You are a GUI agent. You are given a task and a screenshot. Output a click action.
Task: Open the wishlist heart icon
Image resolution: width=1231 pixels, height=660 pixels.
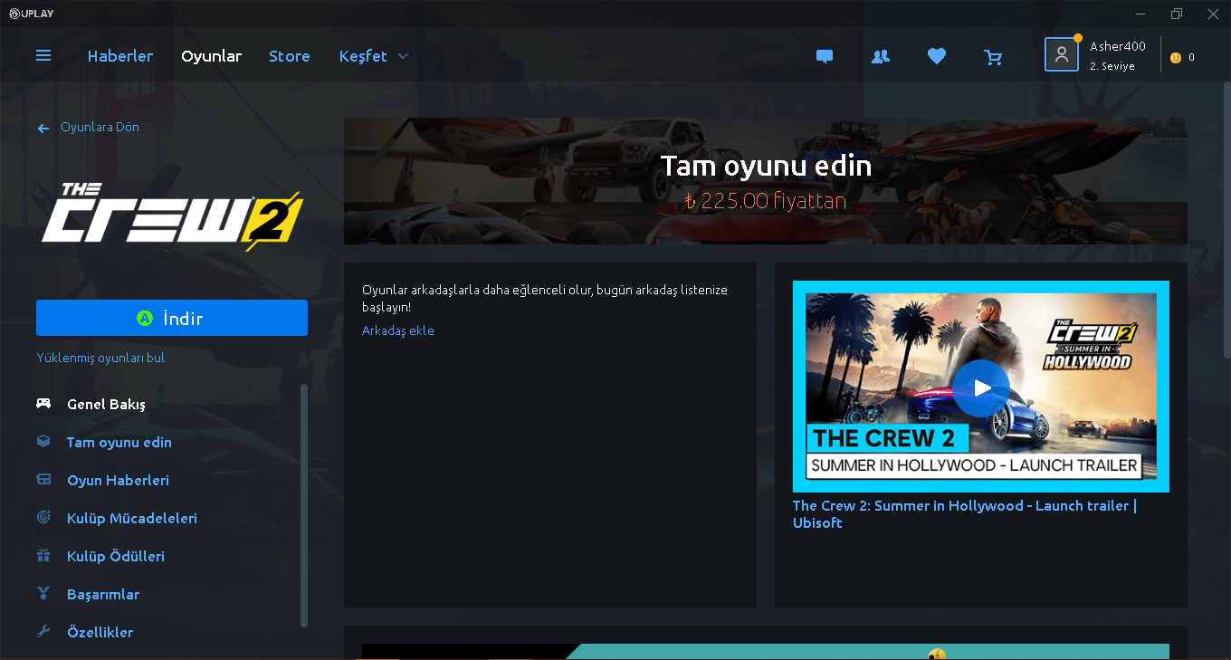point(937,56)
